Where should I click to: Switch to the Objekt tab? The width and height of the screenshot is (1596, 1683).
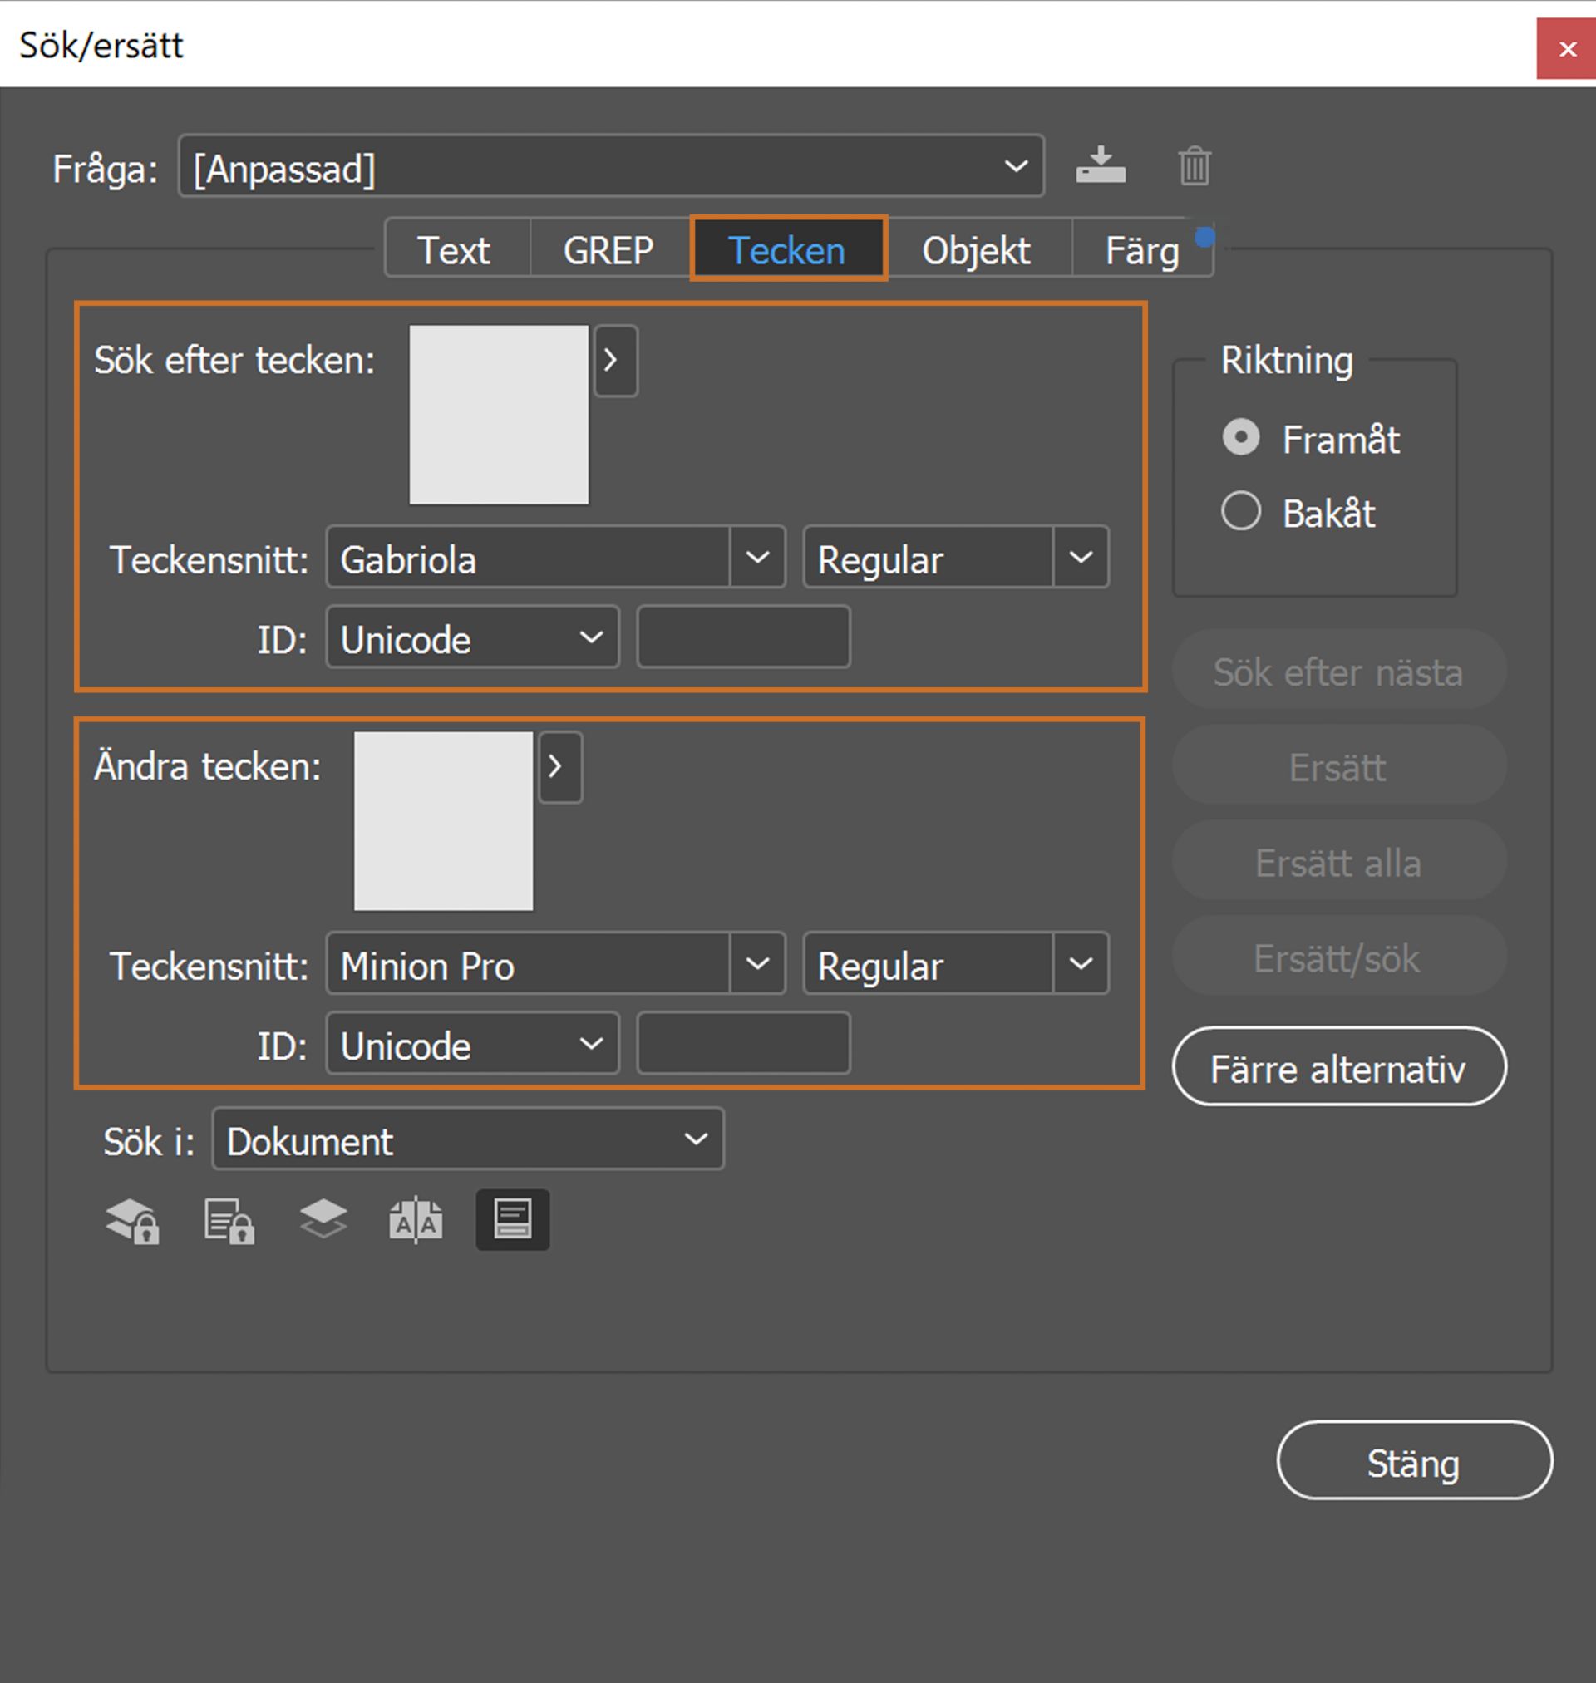tap(976, 250)
